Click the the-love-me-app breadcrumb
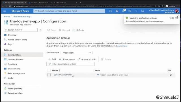The height and width of the screenshot is (102, 181). [22, 16]
